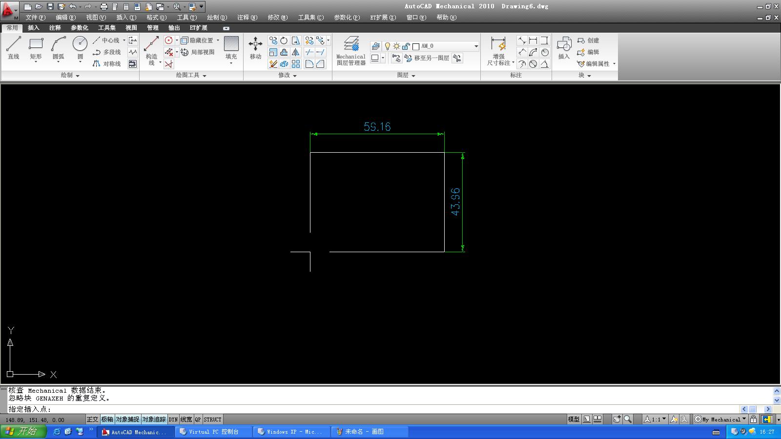Open the 帮助(H) menu
Screen dimensions: 781x439
point(446,18)
